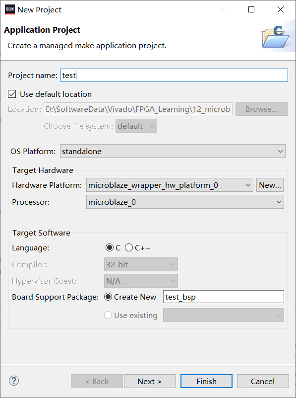Select the C language radio button

coord(110,247)
